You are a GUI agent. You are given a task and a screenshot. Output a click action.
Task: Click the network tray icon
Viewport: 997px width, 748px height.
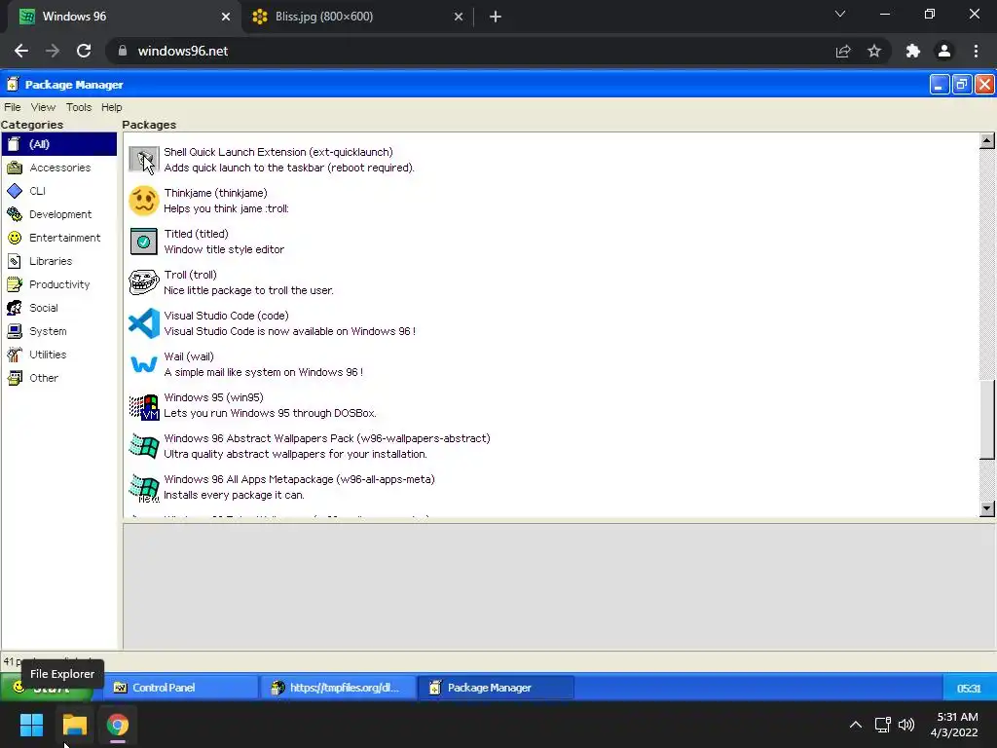(x=882, y=725)
